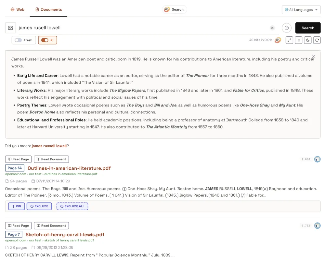Screen dimensions: 325x257
Task: Enable dark mode moon icon
Action: 308,40
